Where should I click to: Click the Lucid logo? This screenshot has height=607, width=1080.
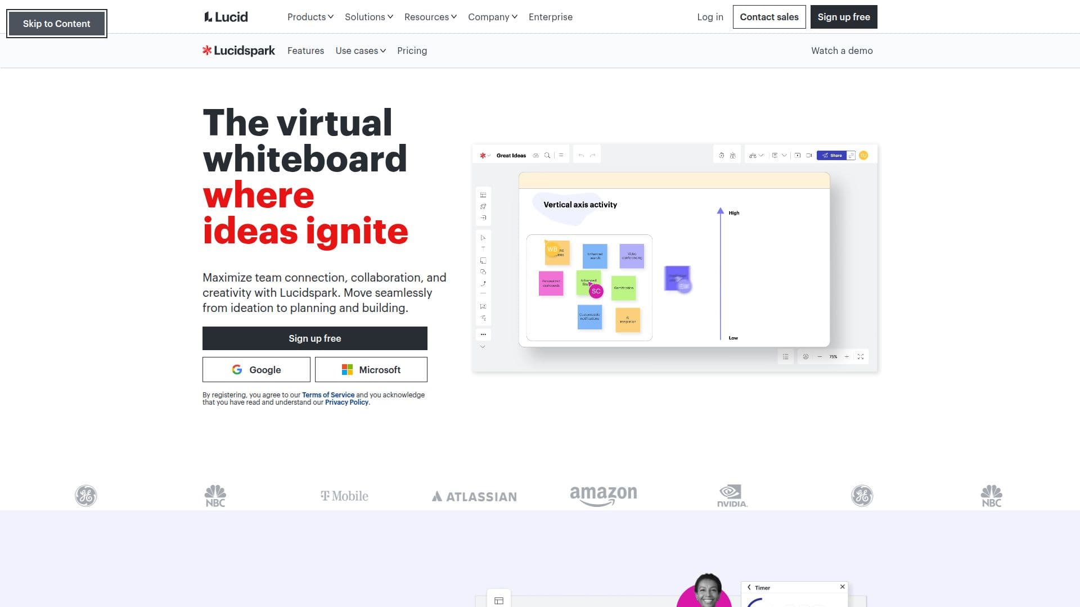pyautogui.click(x=226, y=17)
